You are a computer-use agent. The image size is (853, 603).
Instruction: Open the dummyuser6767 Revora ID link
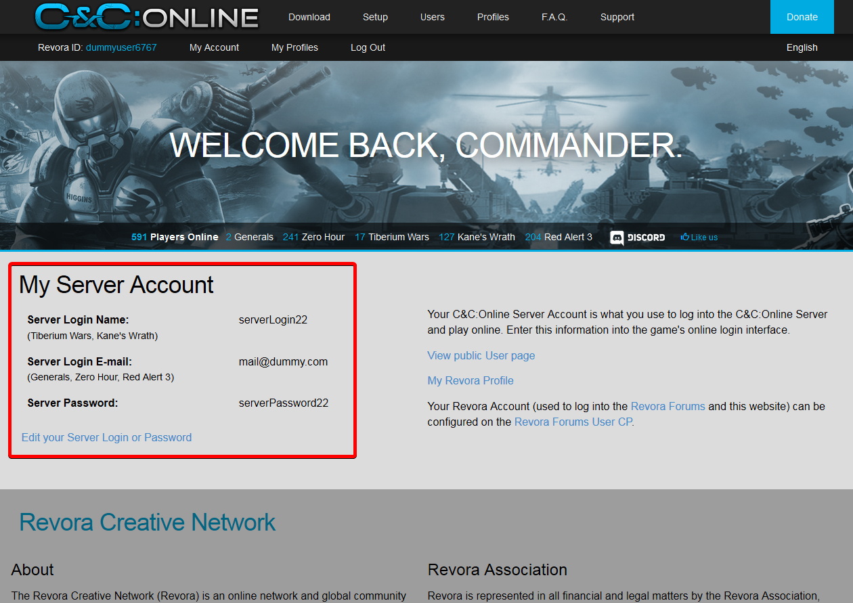(x=121, y=47)
